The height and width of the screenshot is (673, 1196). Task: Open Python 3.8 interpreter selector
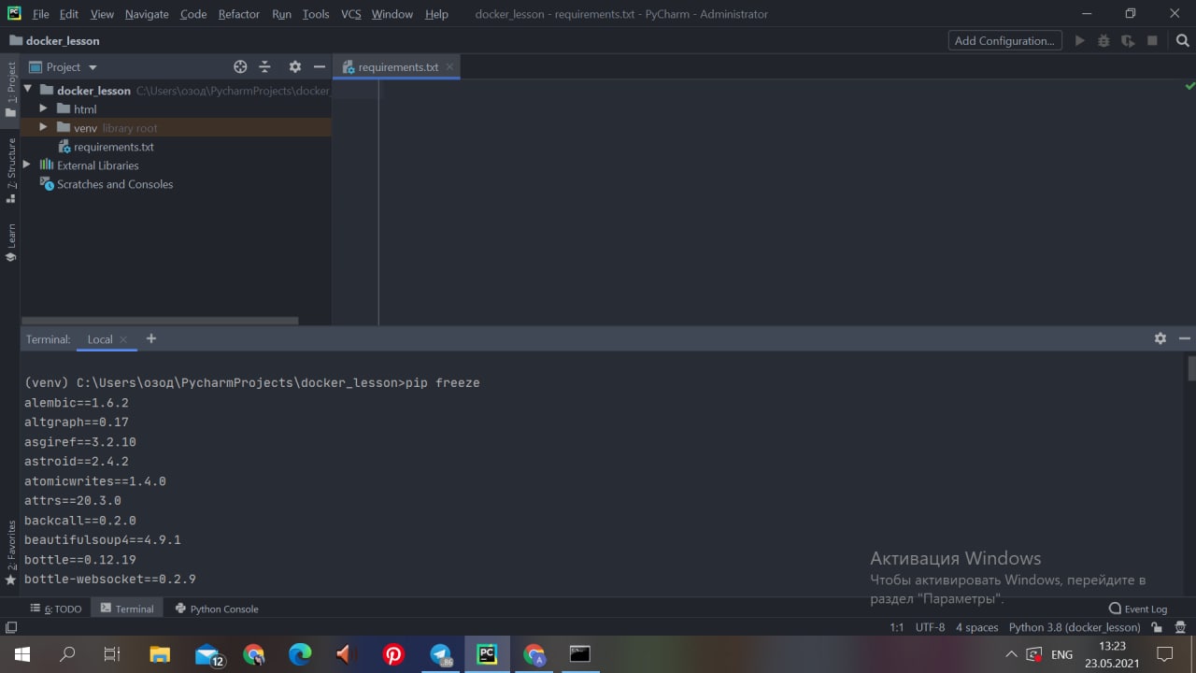(1075, 627)
